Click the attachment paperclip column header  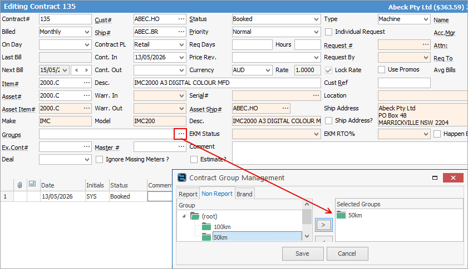(19, 185)
